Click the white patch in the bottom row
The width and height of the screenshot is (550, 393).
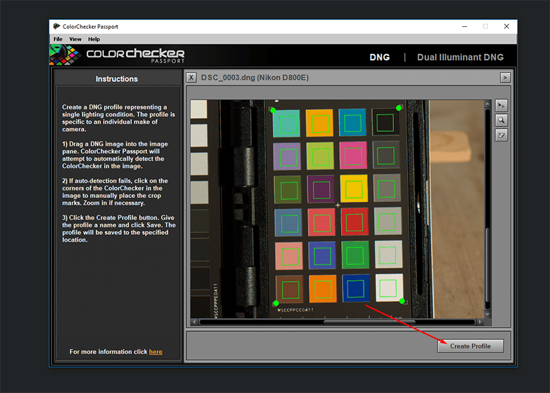tap(388, 288)
